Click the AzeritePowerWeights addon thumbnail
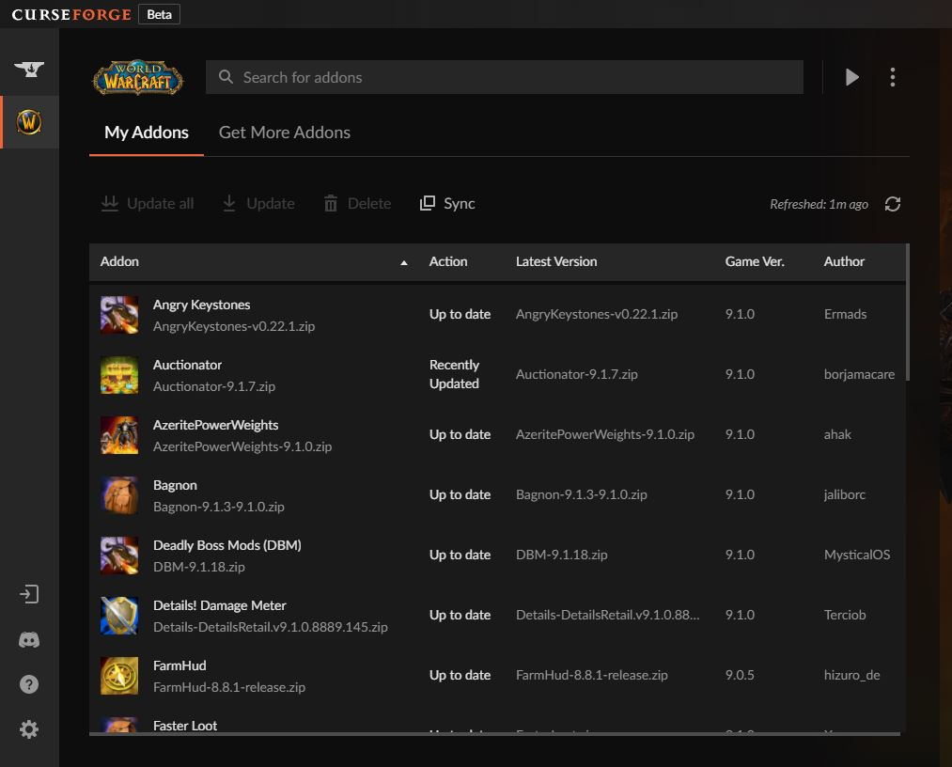The image size is (952, 767). (119, 435)
